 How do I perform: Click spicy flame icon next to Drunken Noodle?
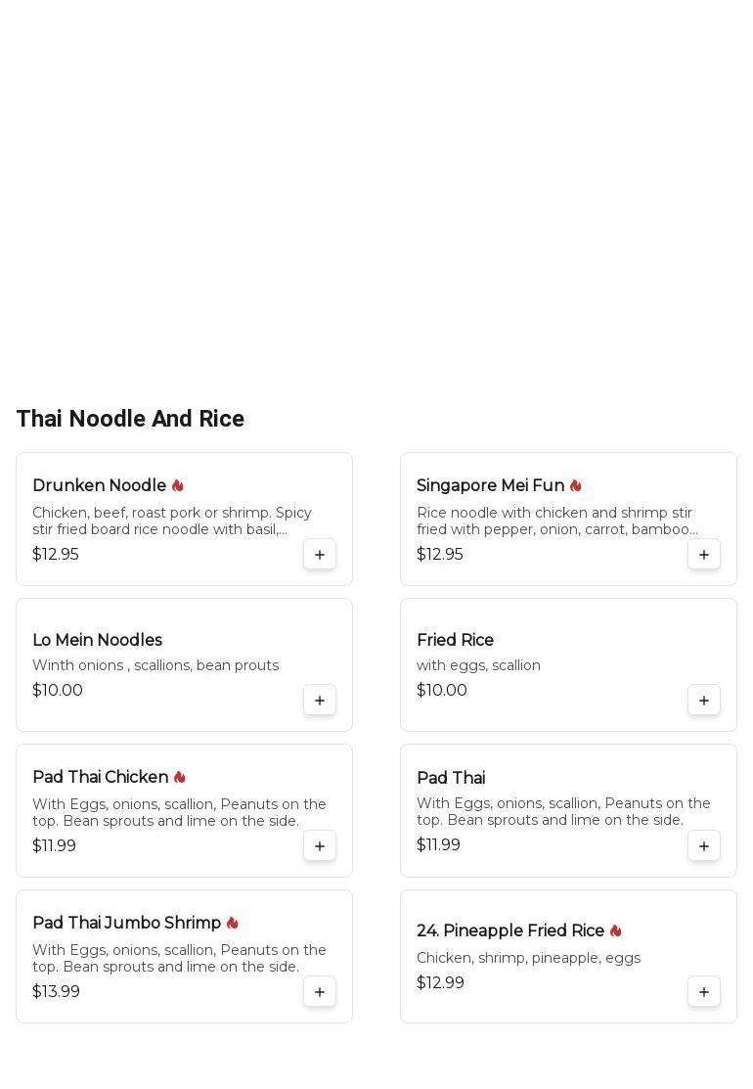pyautogui.click(x=178, y=485)
